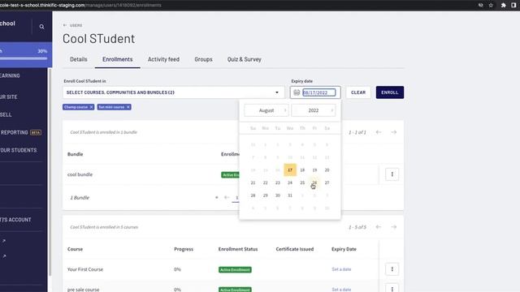Open the Activity feed tab

pyautogui.click(x=163, y=59)
